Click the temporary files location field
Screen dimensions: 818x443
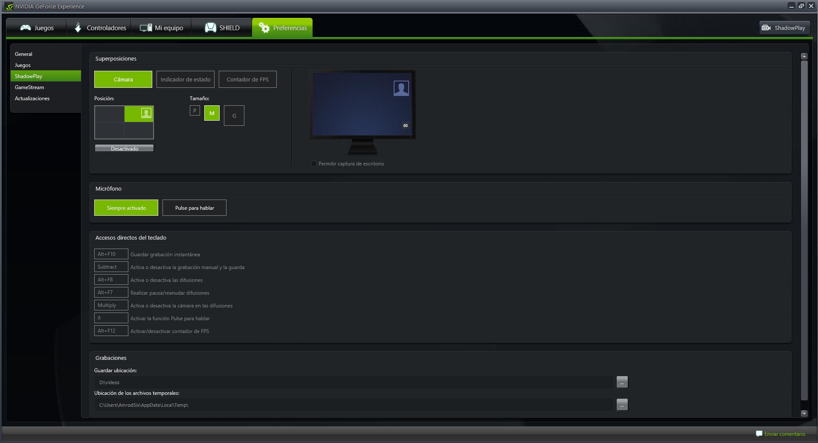354,405
